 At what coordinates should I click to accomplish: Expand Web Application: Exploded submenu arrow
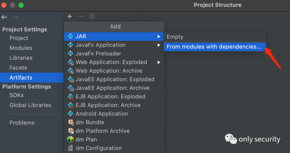[159, 62]
